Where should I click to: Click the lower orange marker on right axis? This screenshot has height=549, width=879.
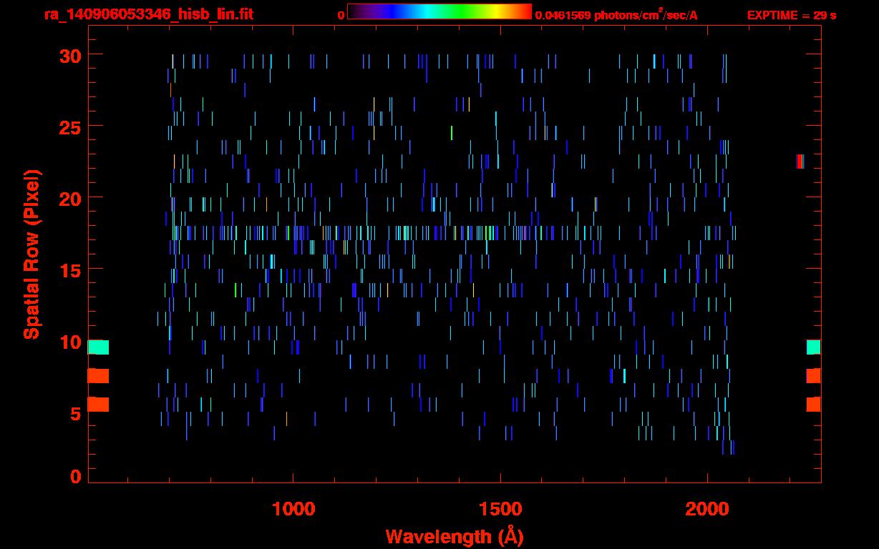click(813, 405)
